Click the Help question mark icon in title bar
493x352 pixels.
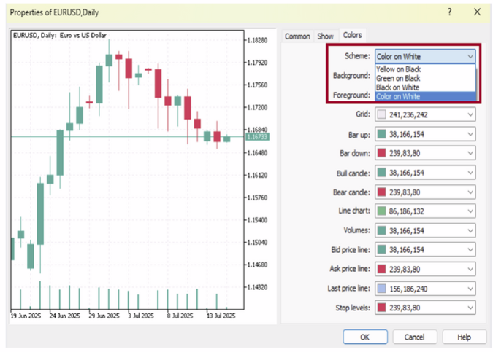coord(450,12)
